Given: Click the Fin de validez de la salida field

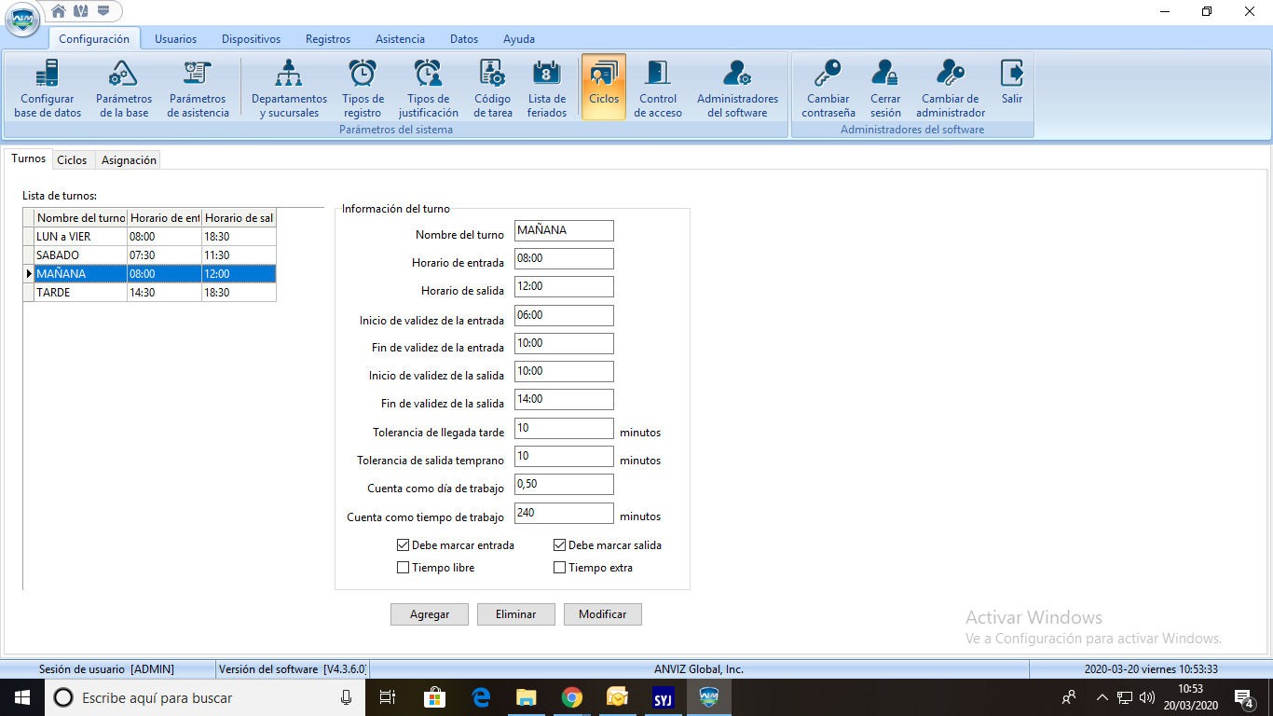Looking at the screenshot, I should 564,400.
